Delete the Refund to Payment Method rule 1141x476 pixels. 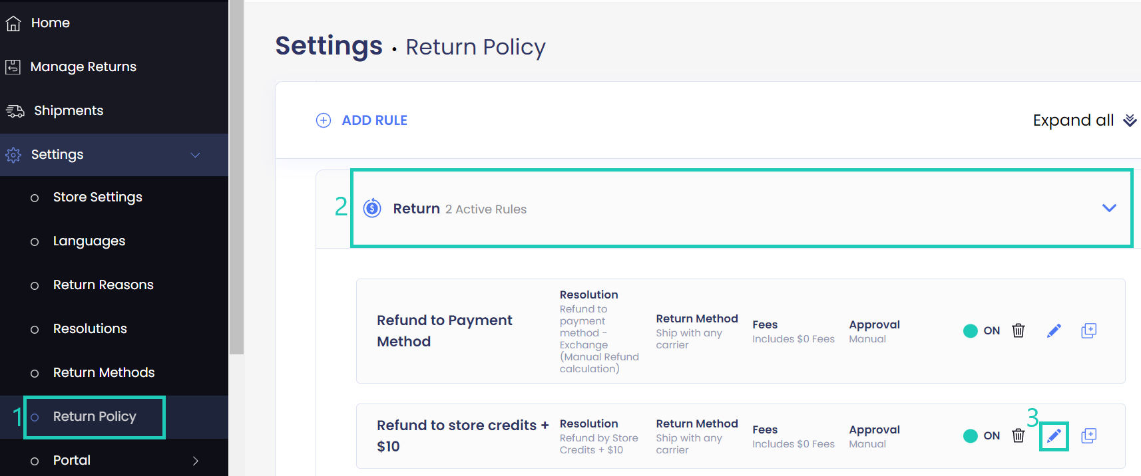click(1019, 330)
